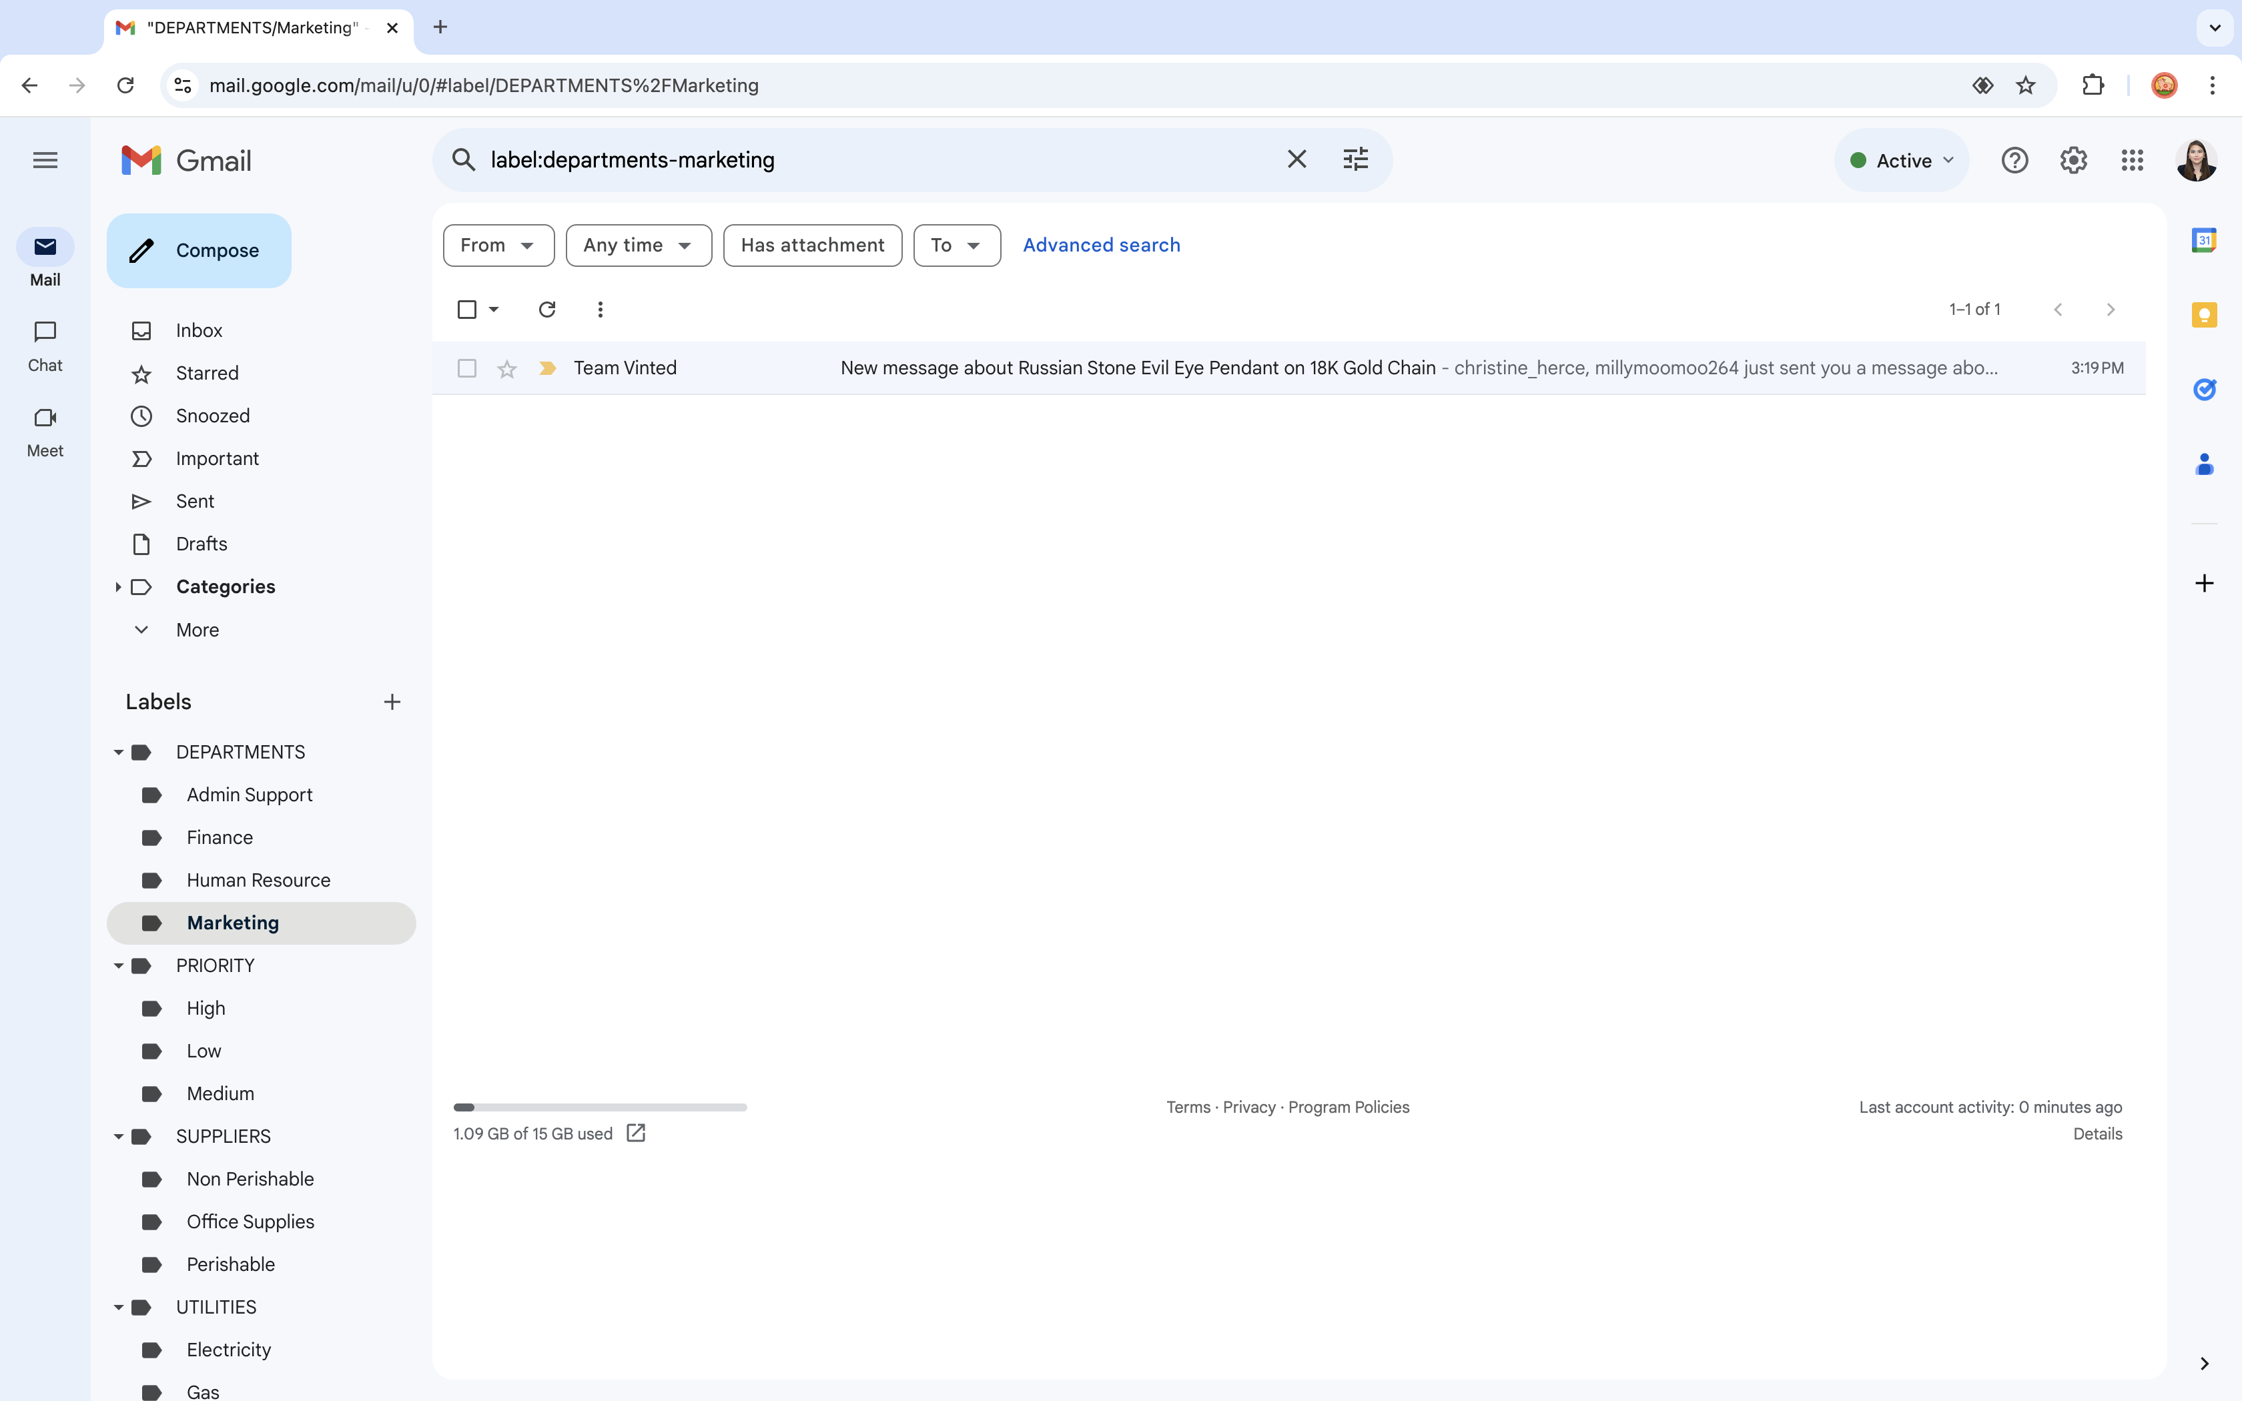
Task: Select the Team Vinted email checkbox
Action: tap(467, 369)
